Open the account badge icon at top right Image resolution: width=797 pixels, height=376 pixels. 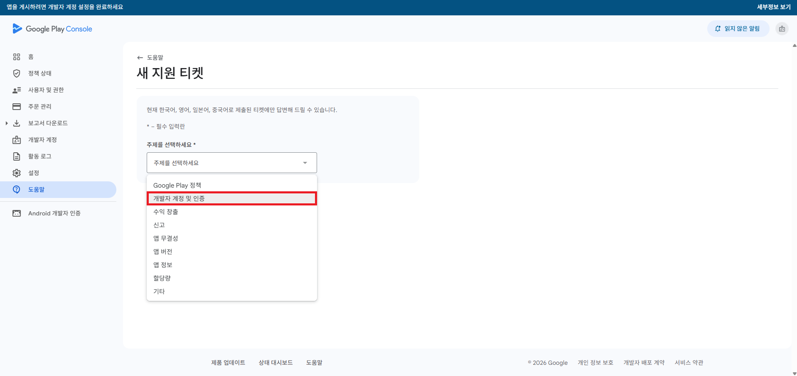(x=782, y=29)
